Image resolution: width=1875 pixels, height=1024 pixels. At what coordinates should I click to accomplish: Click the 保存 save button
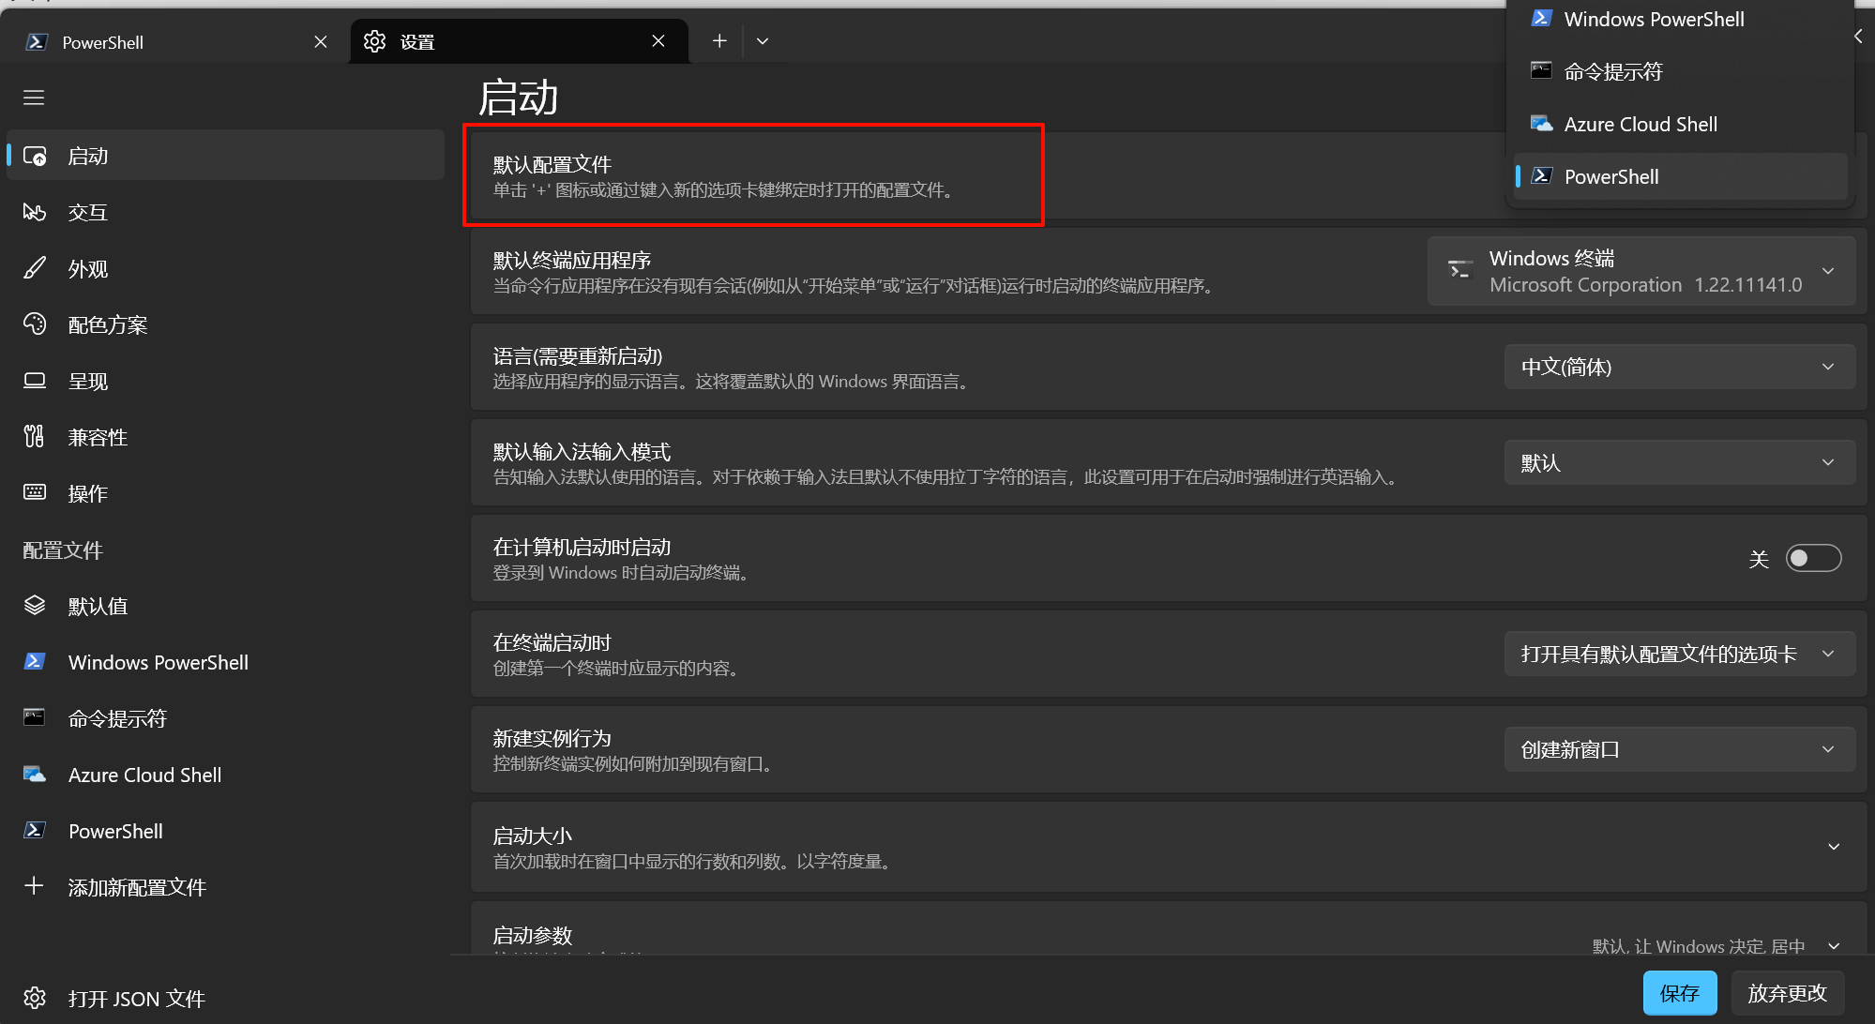click(x=1680, y=993)
